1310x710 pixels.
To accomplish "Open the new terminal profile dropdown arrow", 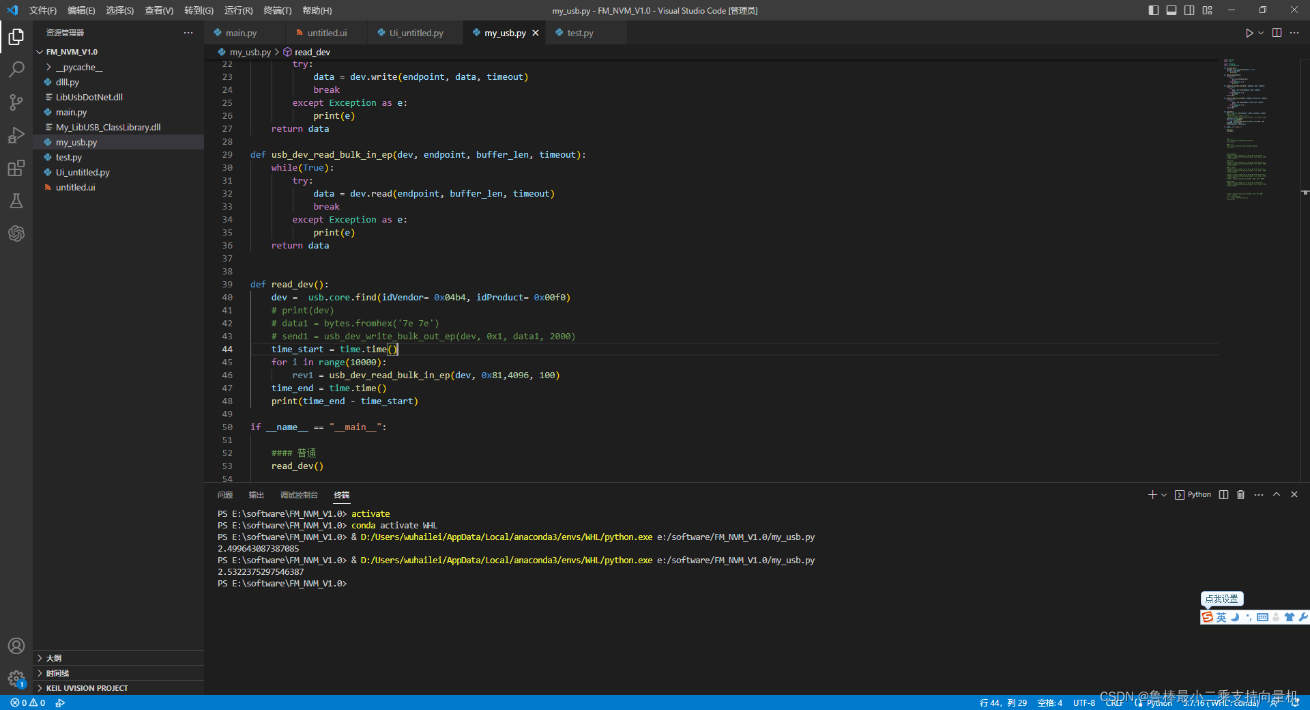I will [1164, 495].
